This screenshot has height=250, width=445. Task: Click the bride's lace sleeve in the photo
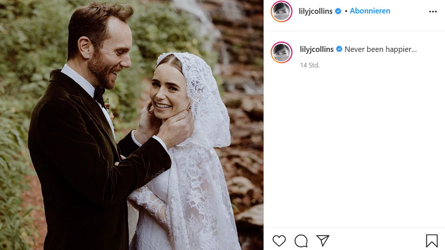(x=148, y=201)
